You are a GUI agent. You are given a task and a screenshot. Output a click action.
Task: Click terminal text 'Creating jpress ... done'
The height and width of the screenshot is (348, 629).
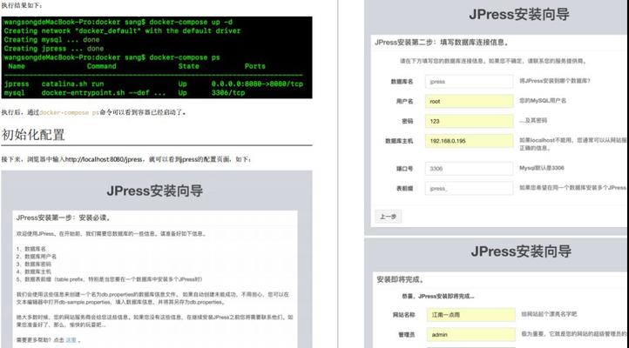[x=54, y=49]
